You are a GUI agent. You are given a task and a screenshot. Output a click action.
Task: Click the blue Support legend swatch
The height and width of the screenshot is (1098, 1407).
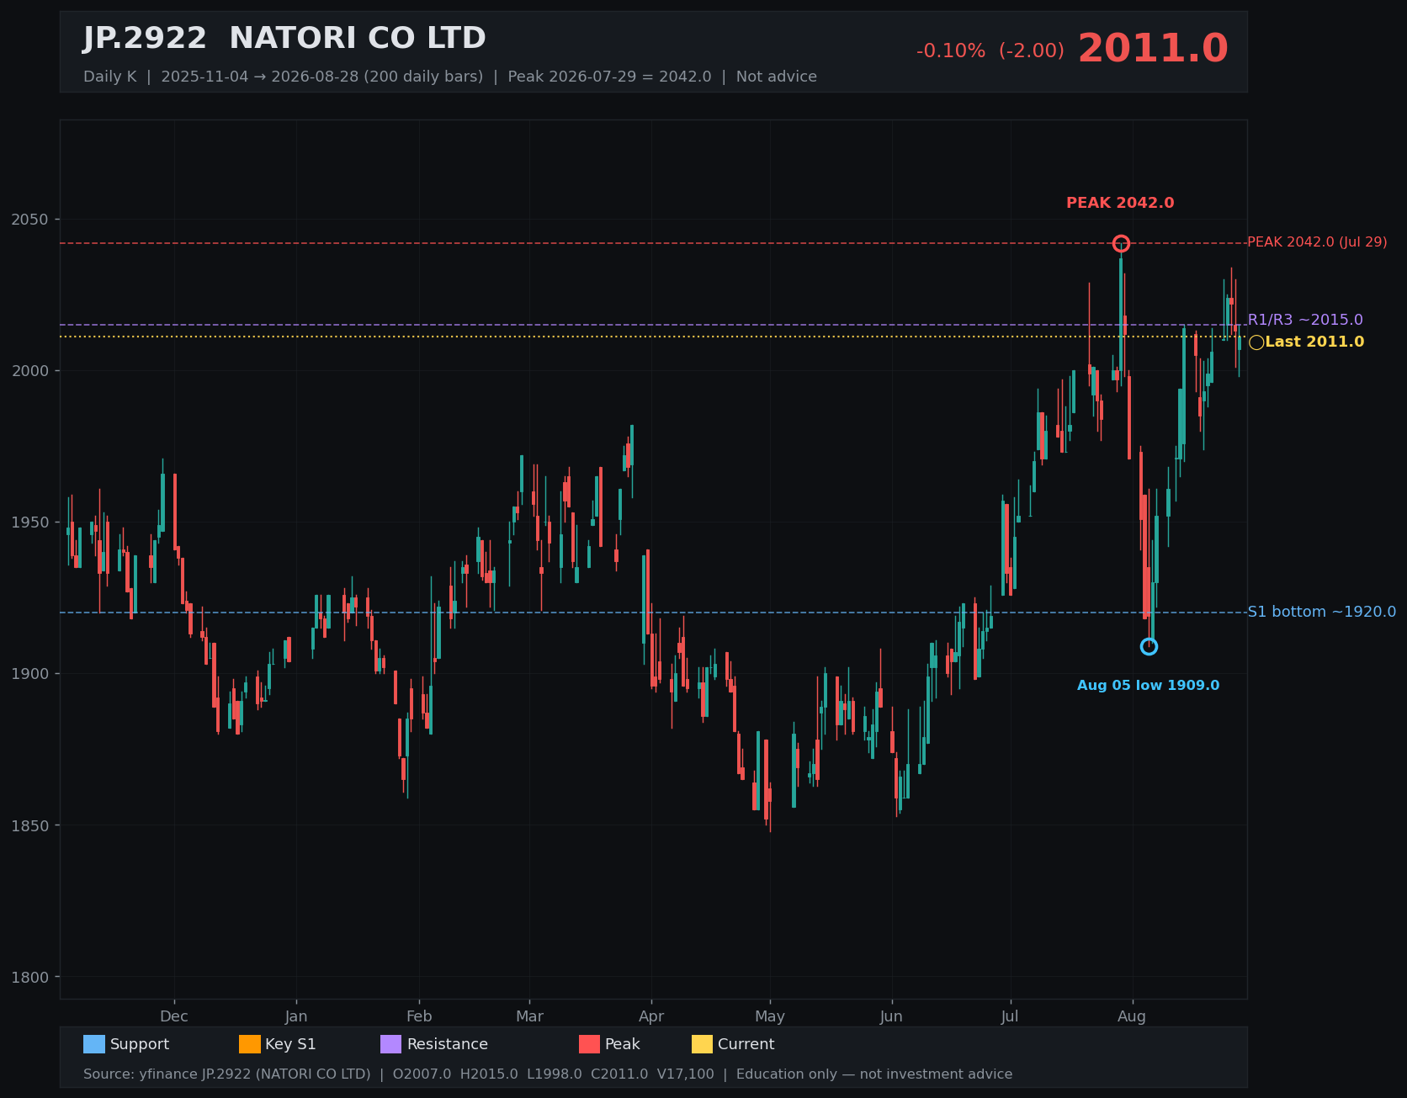pyautogui.click(x=94, y=1044)
